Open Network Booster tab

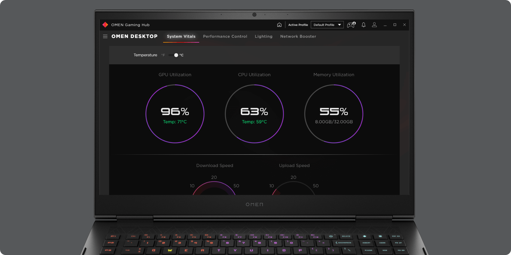(298, 36)
